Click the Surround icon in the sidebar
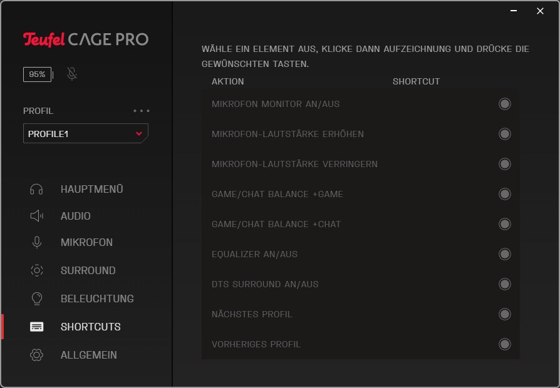The height and width of the screenshot is (388, 560). [36, 270]
